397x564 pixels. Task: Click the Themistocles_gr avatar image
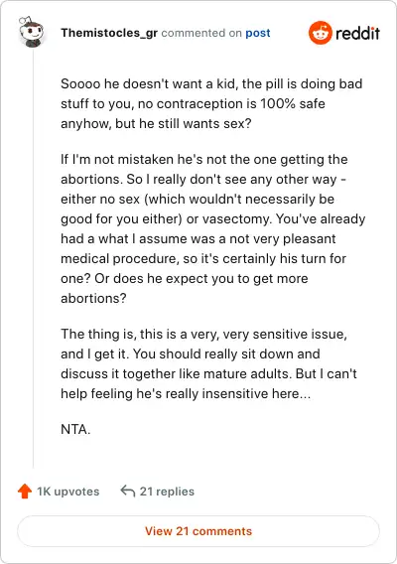click(32, 32)
